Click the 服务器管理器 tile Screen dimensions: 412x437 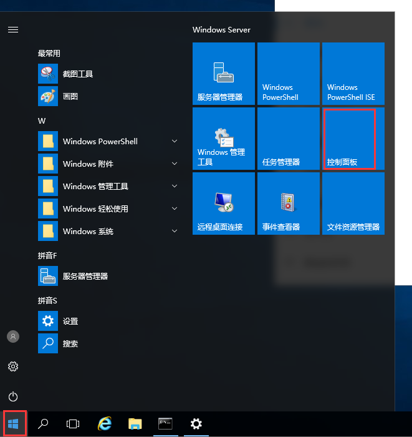(x=224, y=74)
